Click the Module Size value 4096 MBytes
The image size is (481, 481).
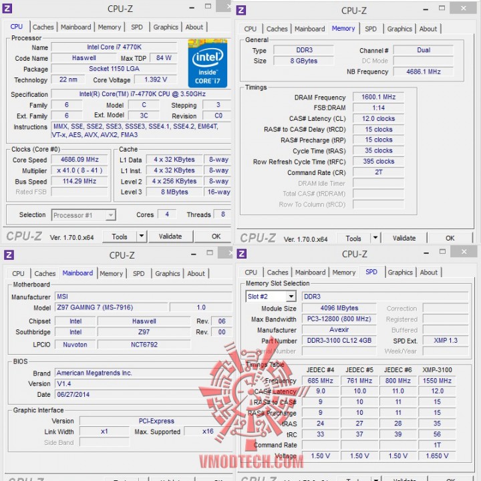coord(339,308)
